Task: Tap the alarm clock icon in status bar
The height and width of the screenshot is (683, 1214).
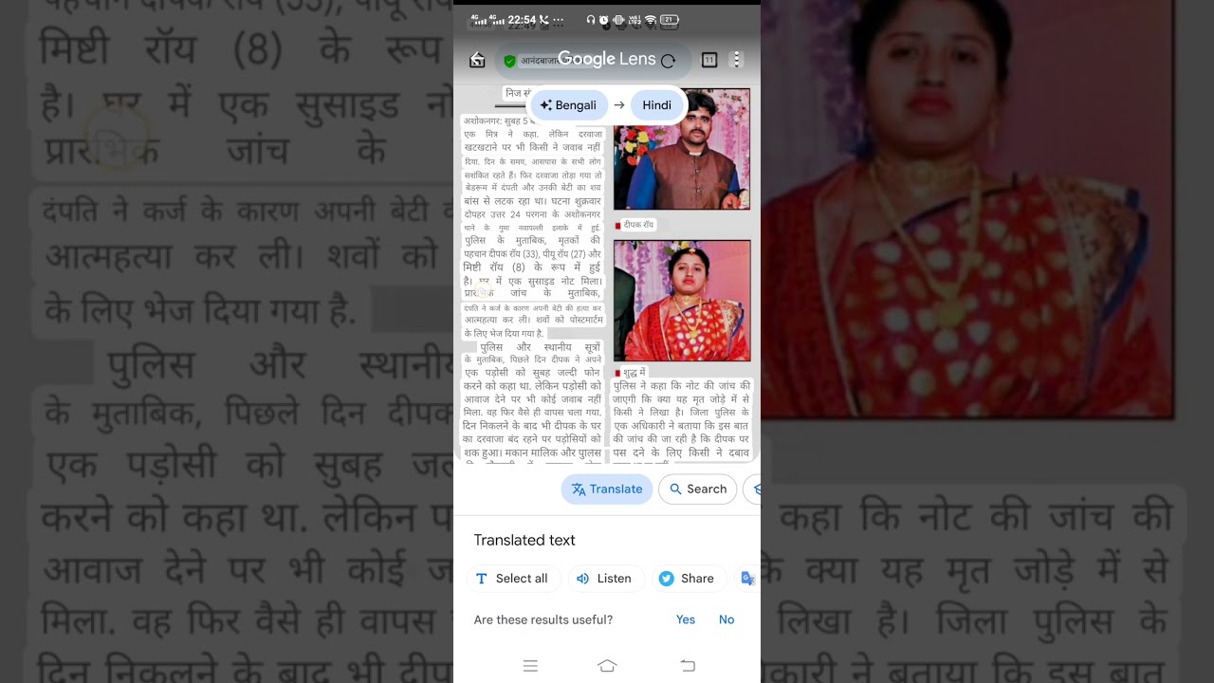Action: click(x=604, y=20)
